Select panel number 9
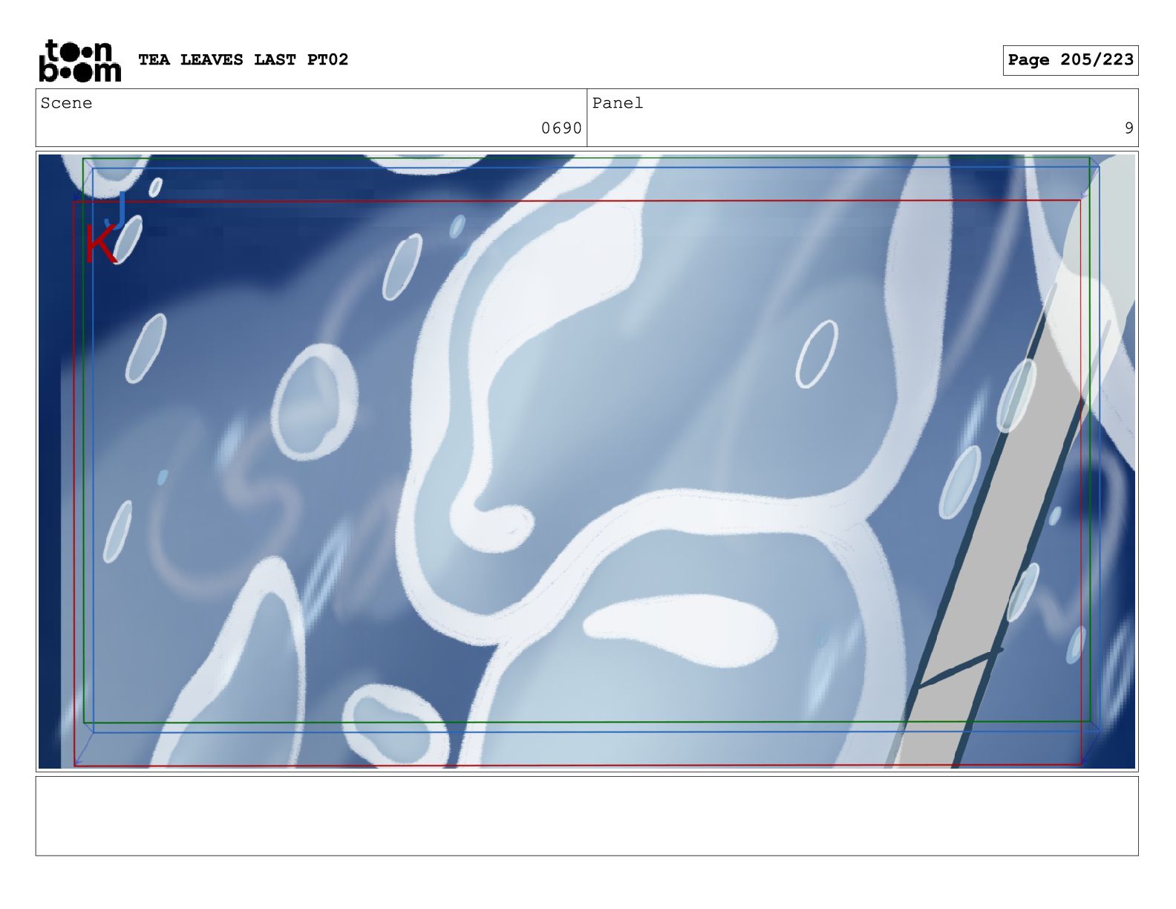 (x=1128, y=128)
